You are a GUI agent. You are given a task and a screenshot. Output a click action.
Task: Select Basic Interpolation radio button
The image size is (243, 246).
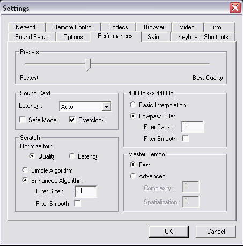(133, 105)
